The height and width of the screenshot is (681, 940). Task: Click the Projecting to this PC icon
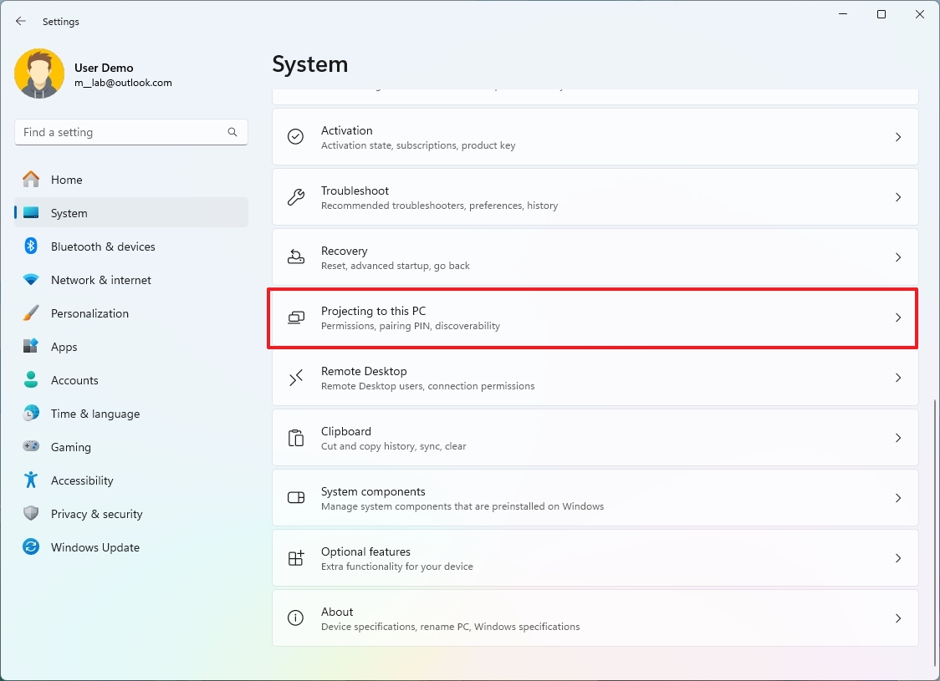pyautogui.click(x=295, y=318)
